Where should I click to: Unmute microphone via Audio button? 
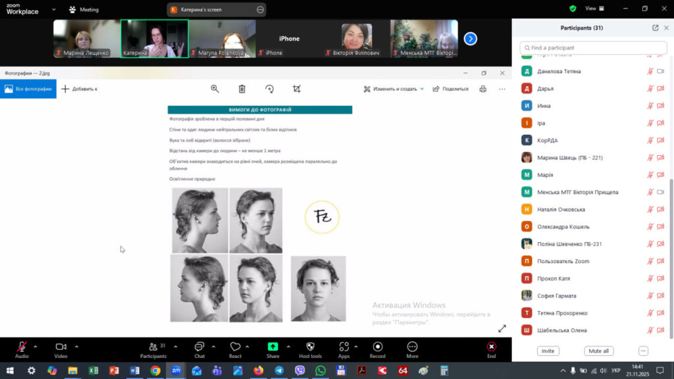pyautogui.click(x=22, y=349)
